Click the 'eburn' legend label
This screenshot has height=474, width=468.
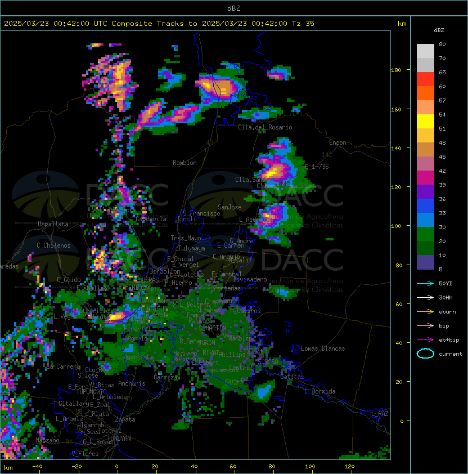[x=447, y=312]
